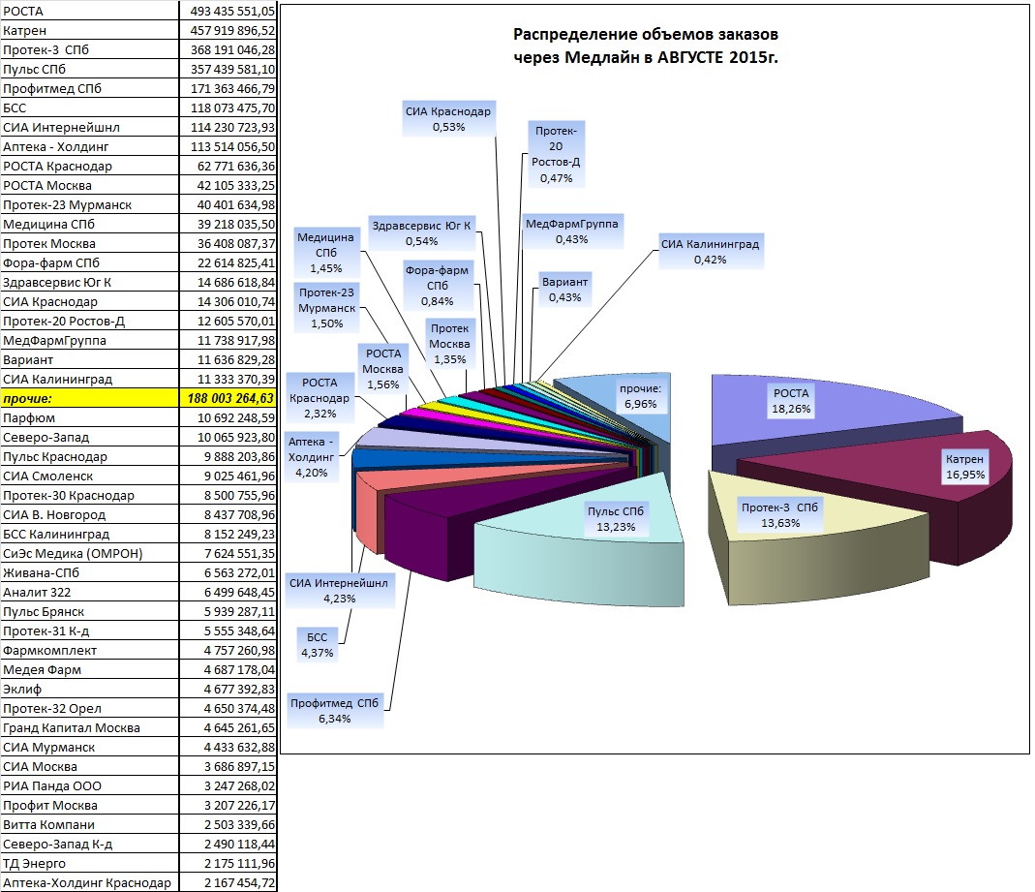Select the 'СИА Интернейшнл 4,23%' data label
The height and width of the screenshot is (892, 1035).
(x=339, y=591)
